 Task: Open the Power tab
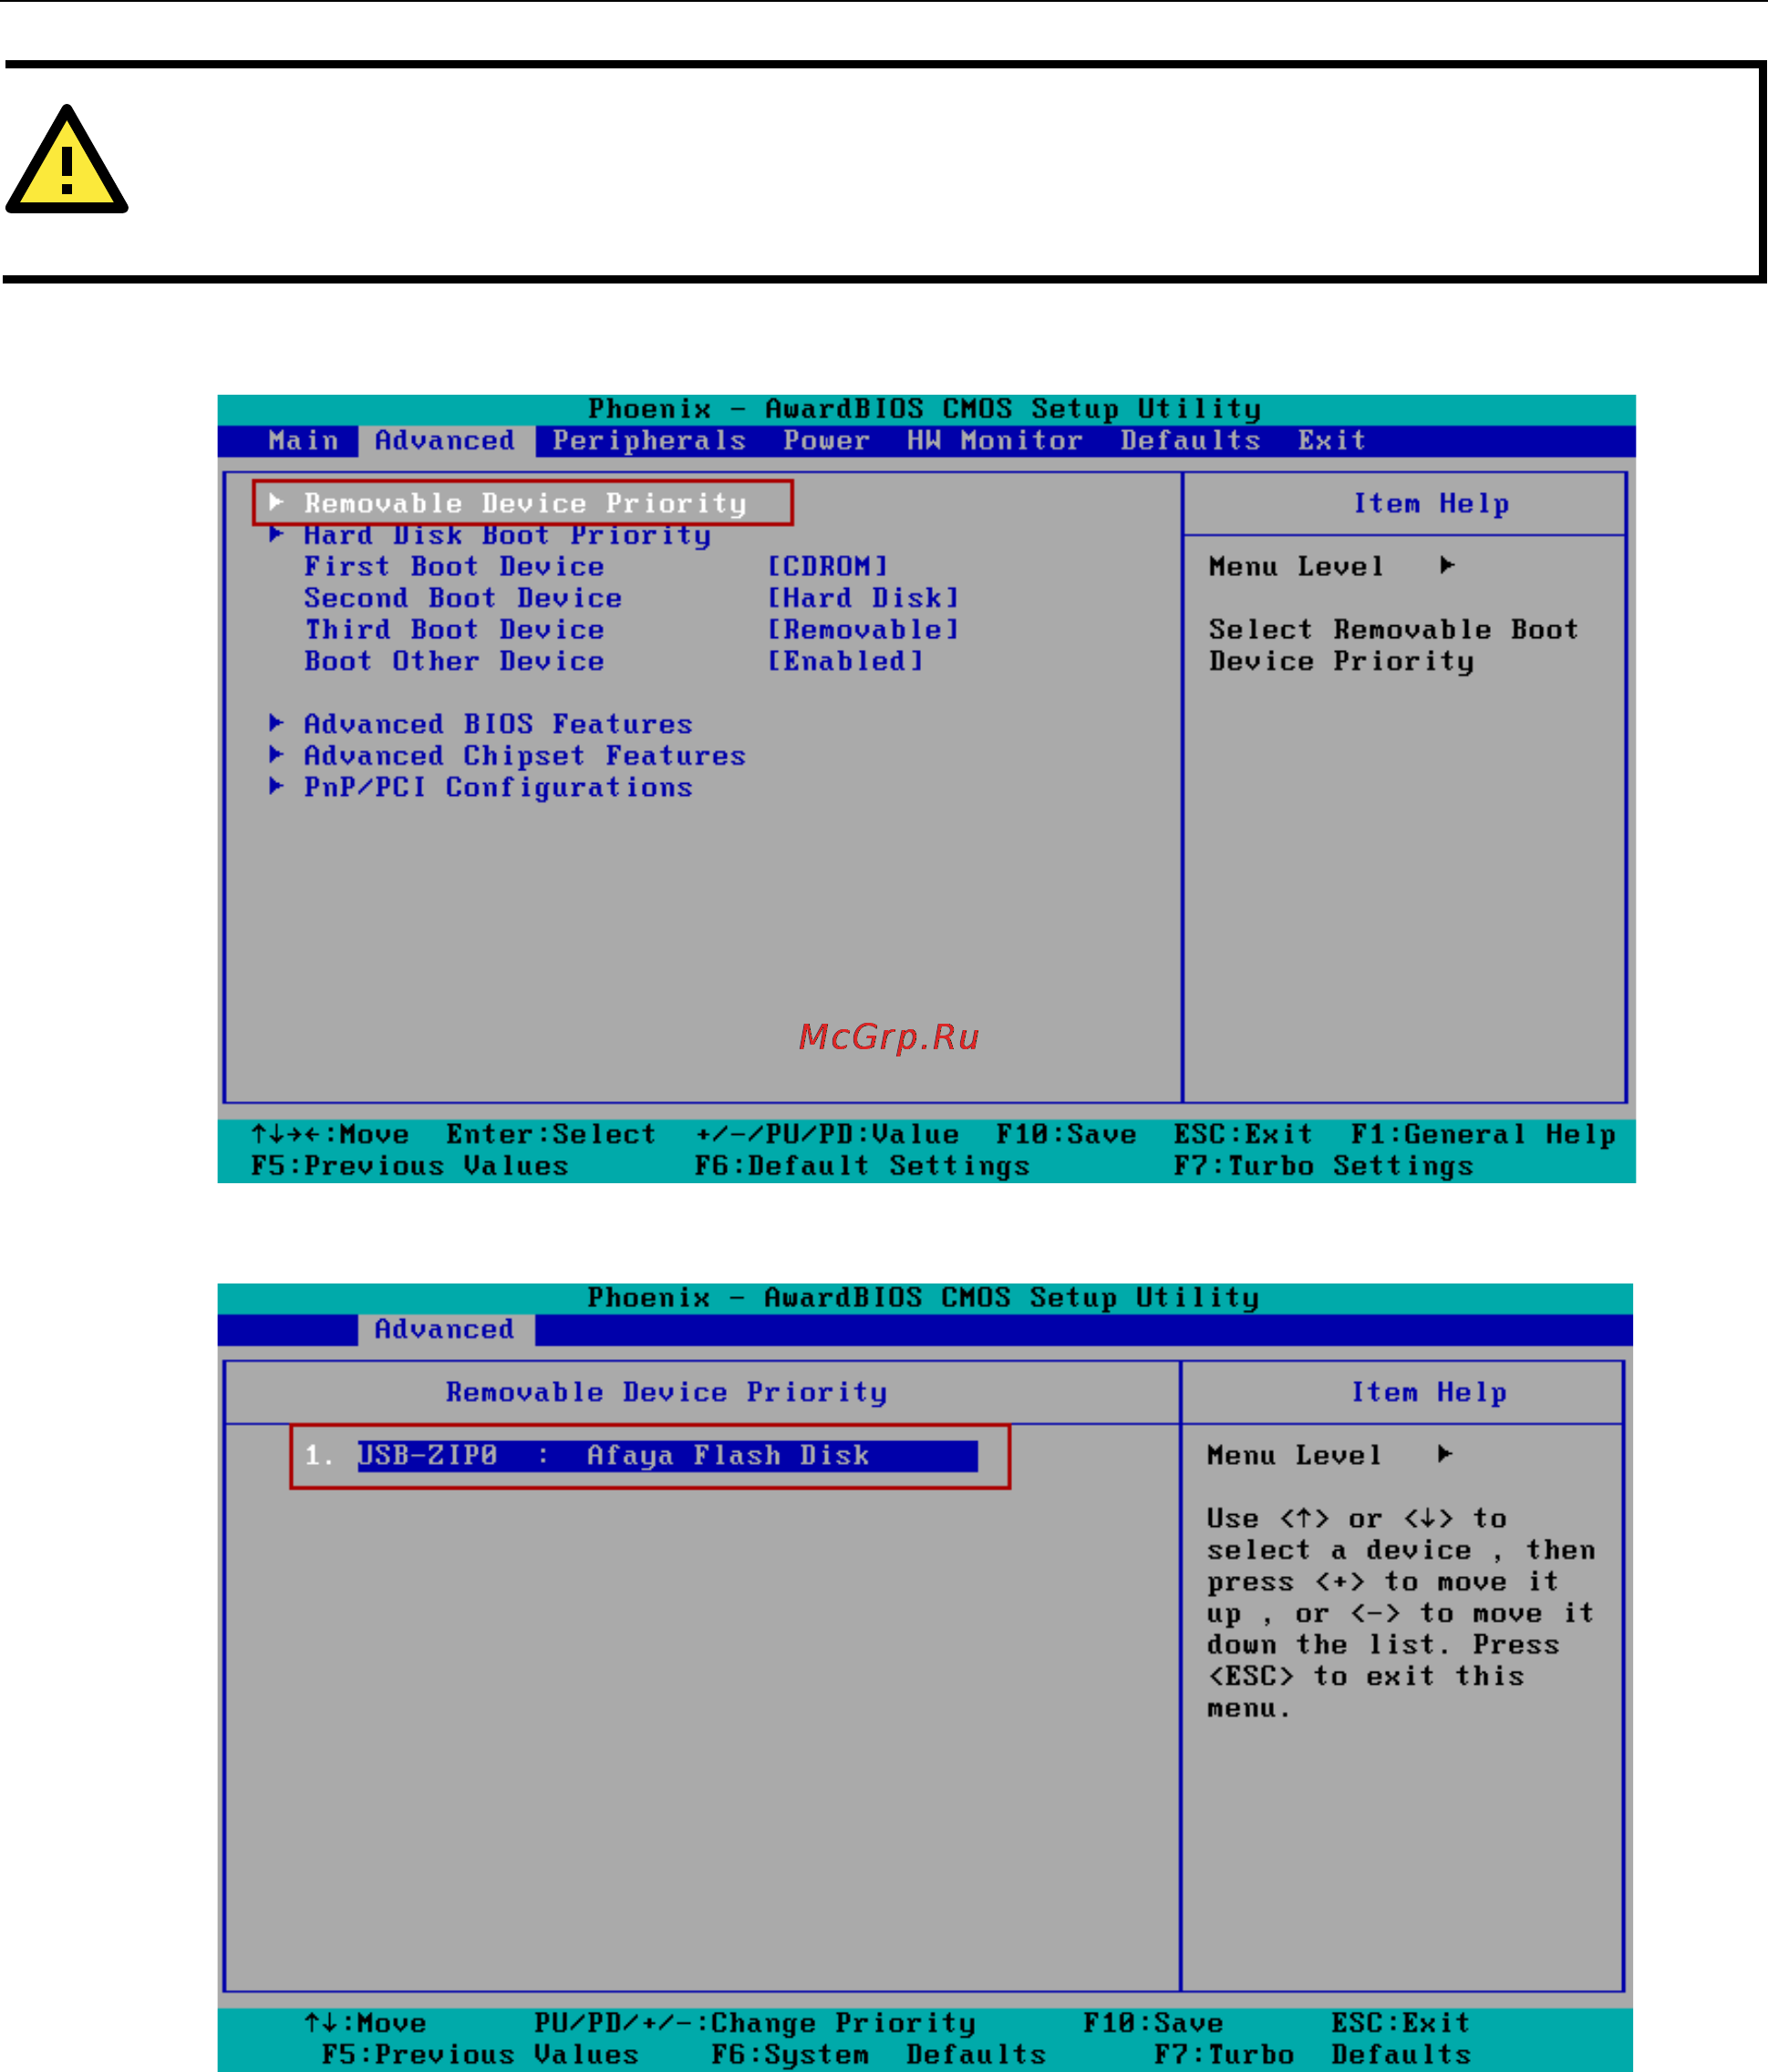pos(826,440)
